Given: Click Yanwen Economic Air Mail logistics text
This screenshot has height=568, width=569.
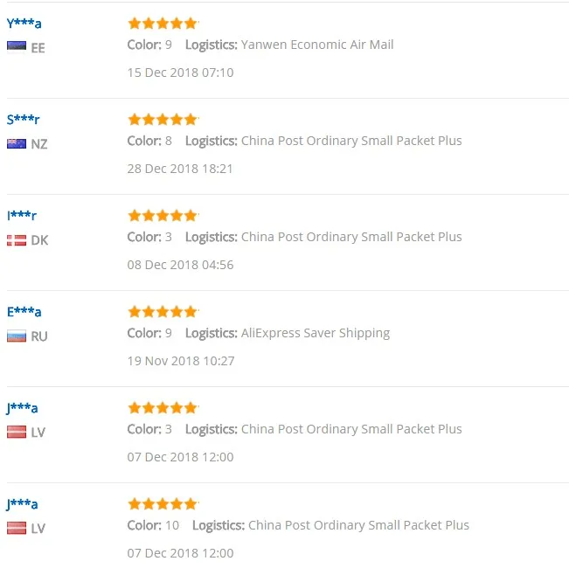Looking at the screenshot, I should (317, 45).
